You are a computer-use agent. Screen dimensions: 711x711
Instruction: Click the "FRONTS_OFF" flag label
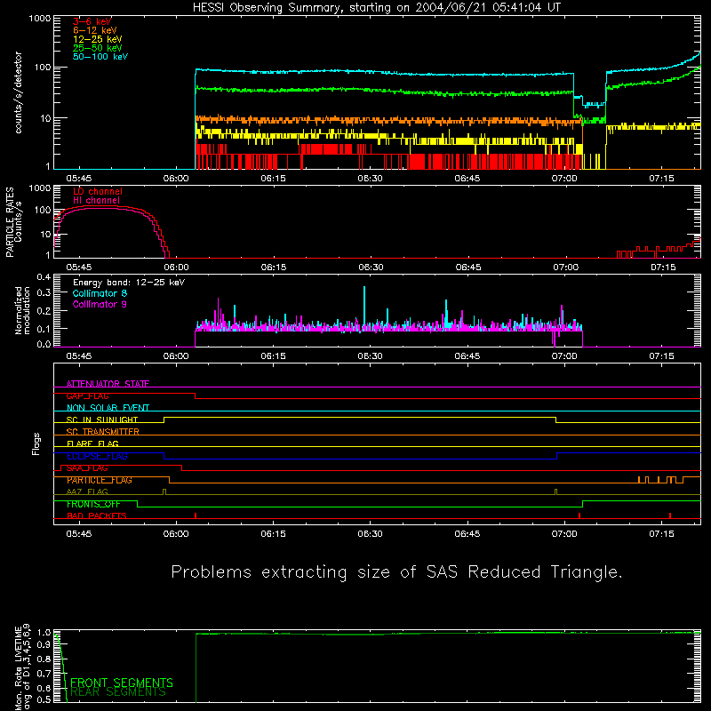click(x=93, y=504)
